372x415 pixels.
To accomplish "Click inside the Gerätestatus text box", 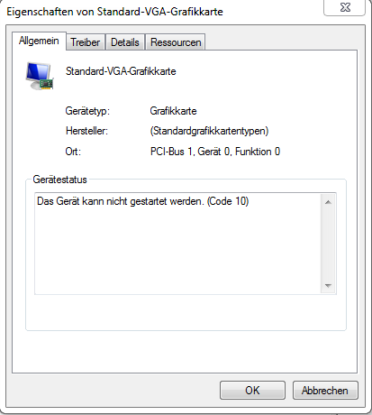I will click(177, 244).
